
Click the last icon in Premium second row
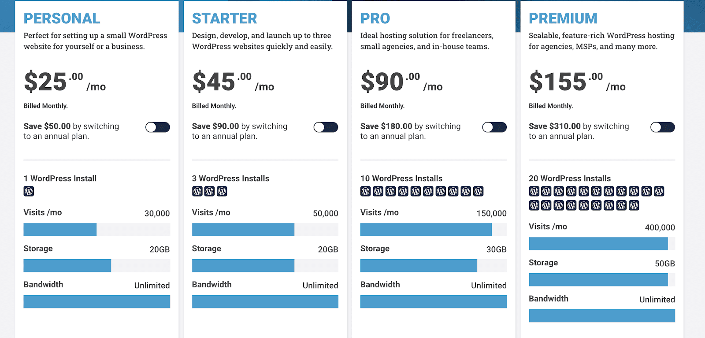[x=633, y=205]
